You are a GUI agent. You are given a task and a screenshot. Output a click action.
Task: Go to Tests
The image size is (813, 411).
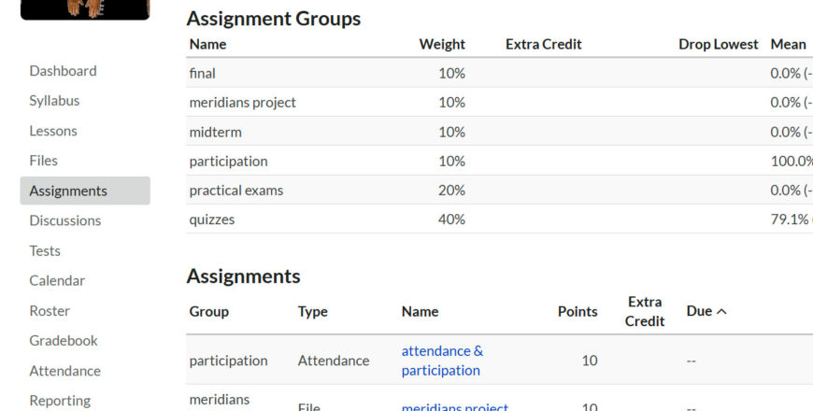tap(45, 250)
